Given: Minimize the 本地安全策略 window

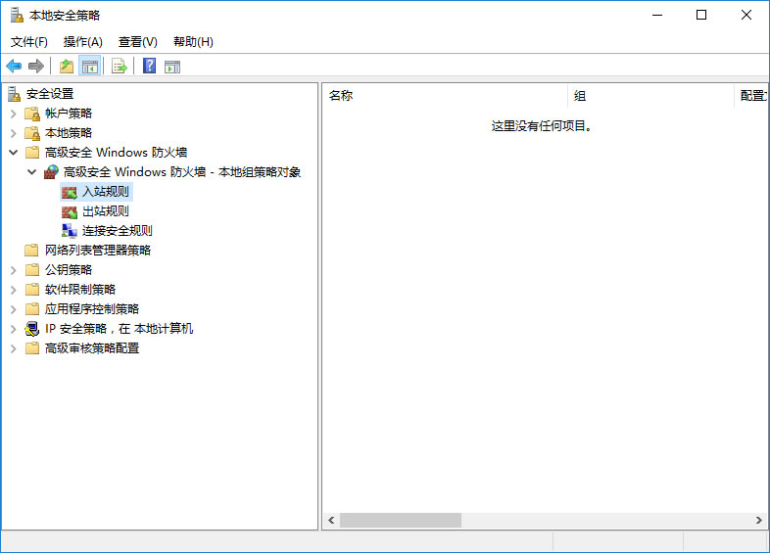Looking at the screenshot, I should pyautogui.click(x=657, y=16).
